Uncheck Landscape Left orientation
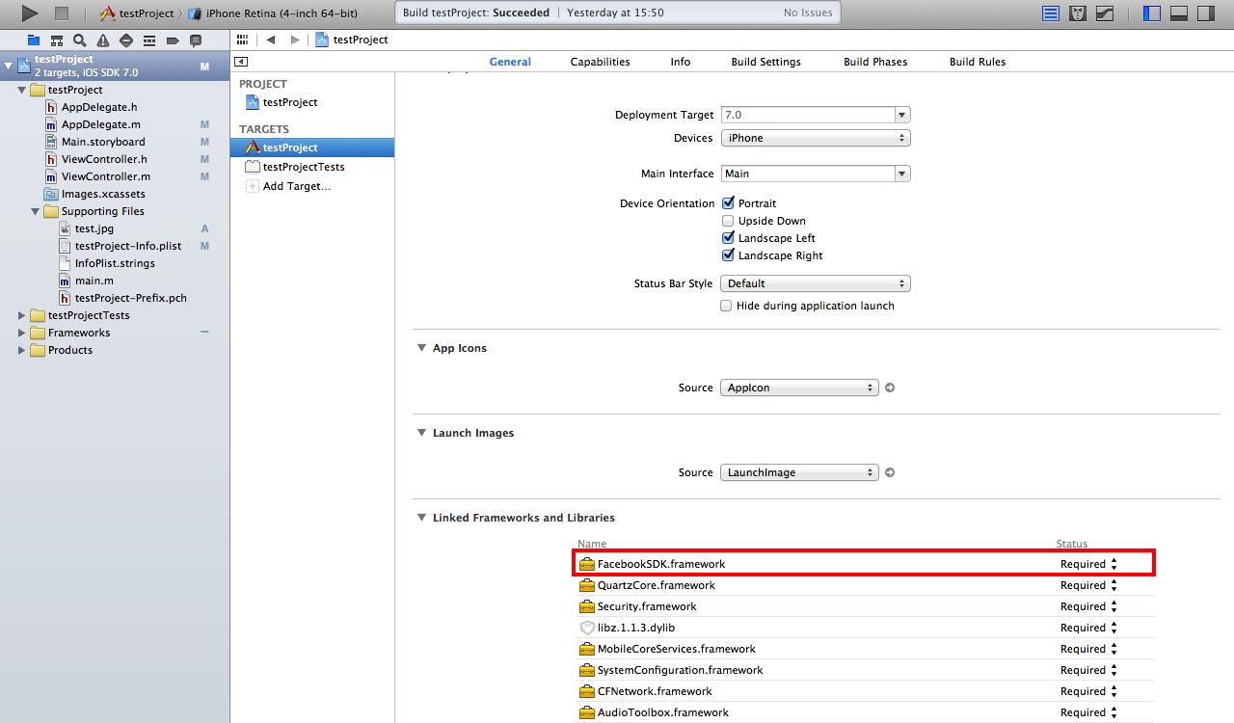The image size is (1234, 723). click(x=728, y=238)
